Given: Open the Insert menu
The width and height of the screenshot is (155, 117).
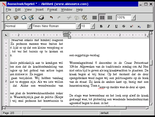Looking at the screenshot, I should [40, 10].
